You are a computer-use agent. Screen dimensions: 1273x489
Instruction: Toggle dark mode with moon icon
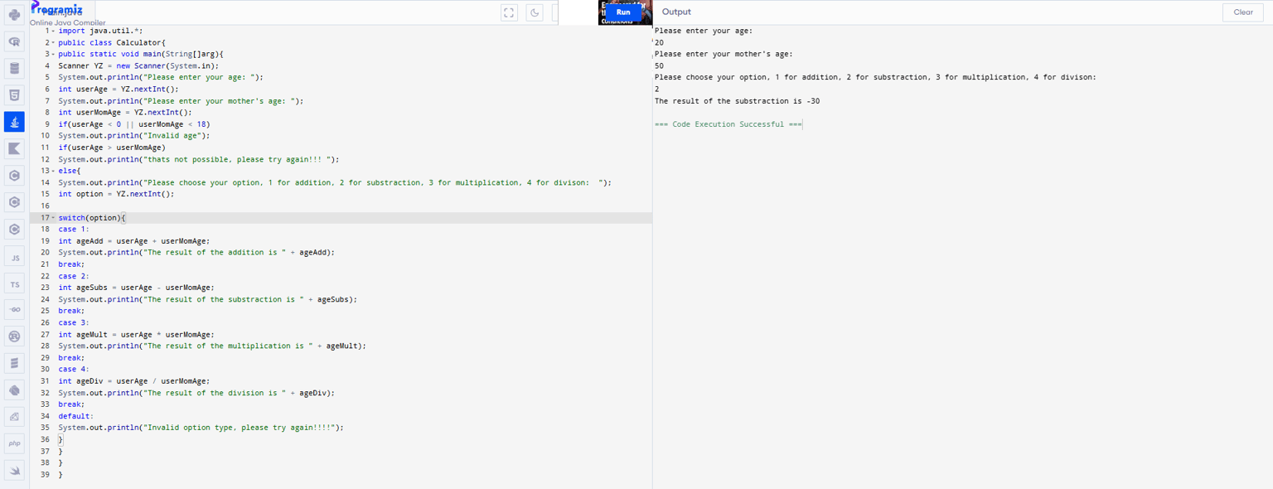click(535, 12)
